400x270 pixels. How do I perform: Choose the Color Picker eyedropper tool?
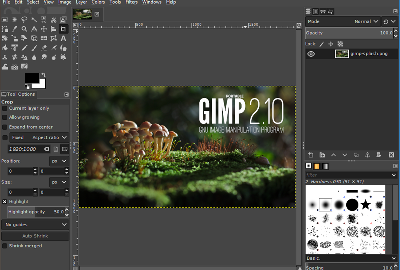click(x=15, y=29)
